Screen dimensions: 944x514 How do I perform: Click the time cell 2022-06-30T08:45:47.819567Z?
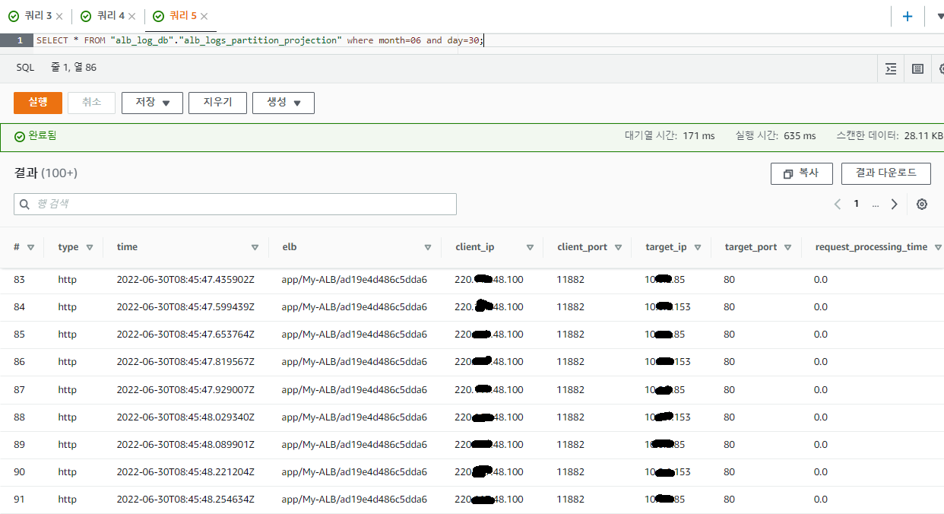(185, 362)
